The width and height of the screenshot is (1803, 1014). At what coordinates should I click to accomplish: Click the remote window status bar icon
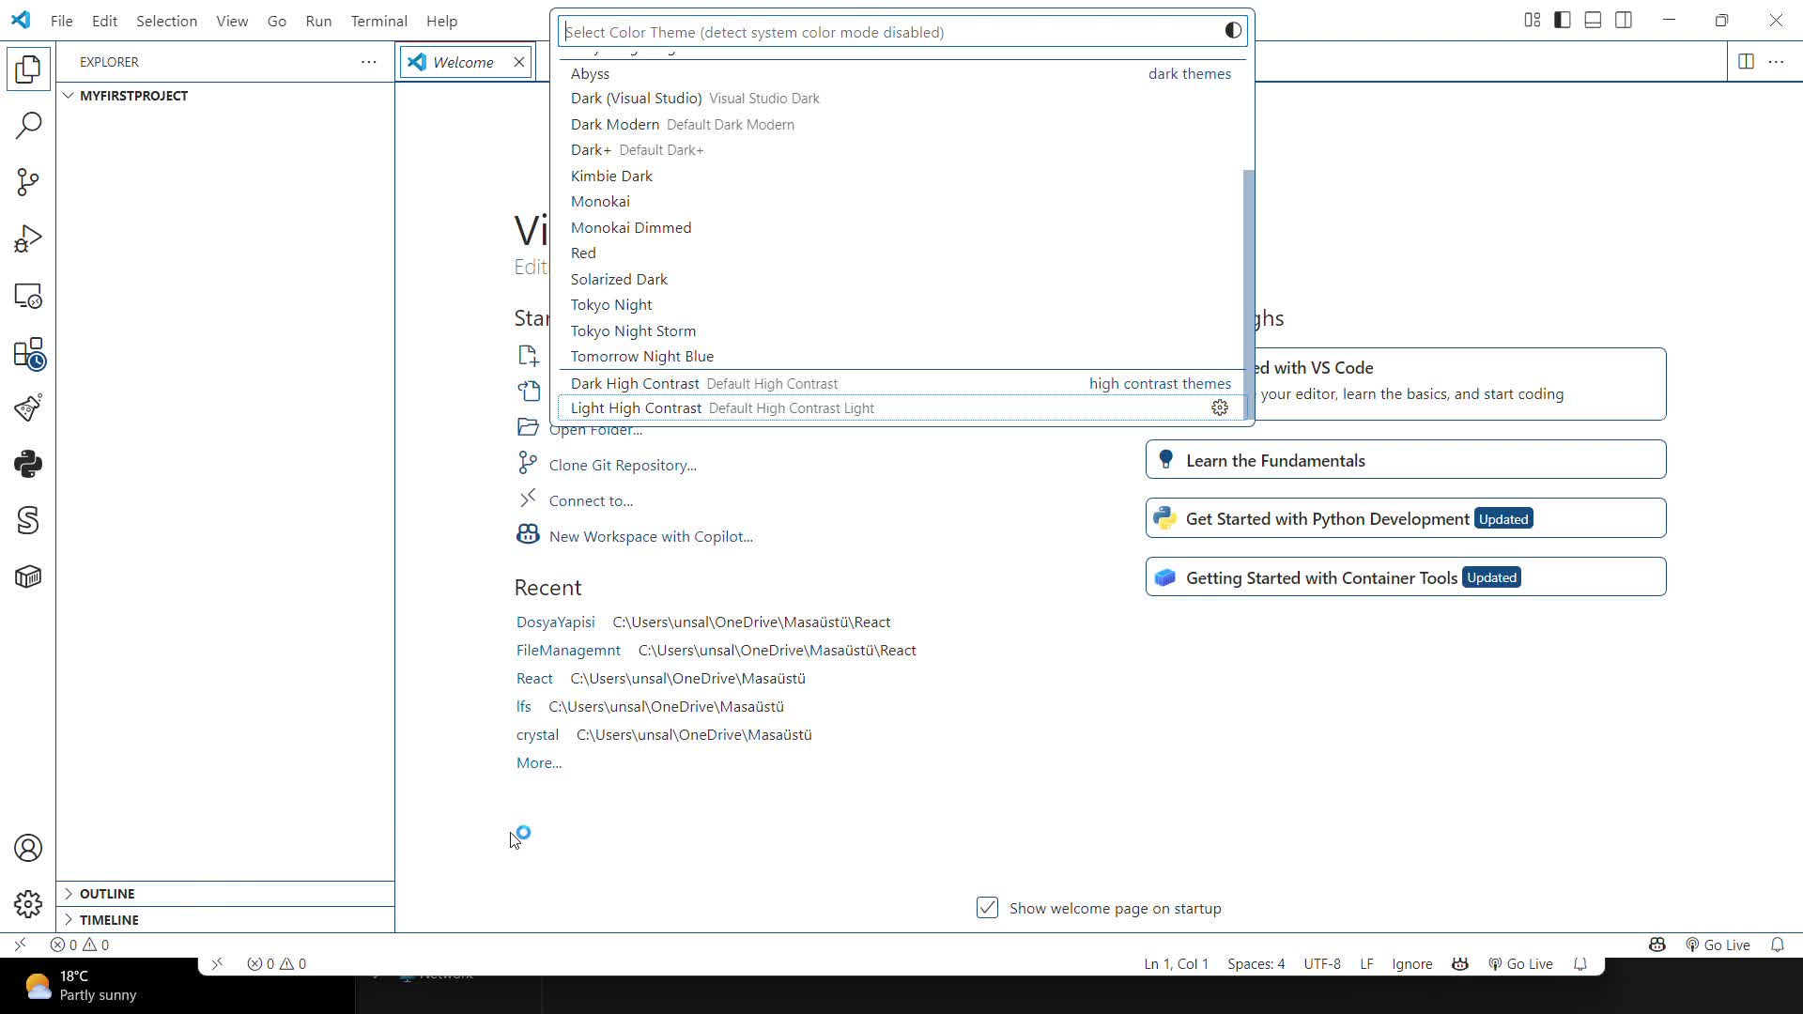(x=20, y=945)
